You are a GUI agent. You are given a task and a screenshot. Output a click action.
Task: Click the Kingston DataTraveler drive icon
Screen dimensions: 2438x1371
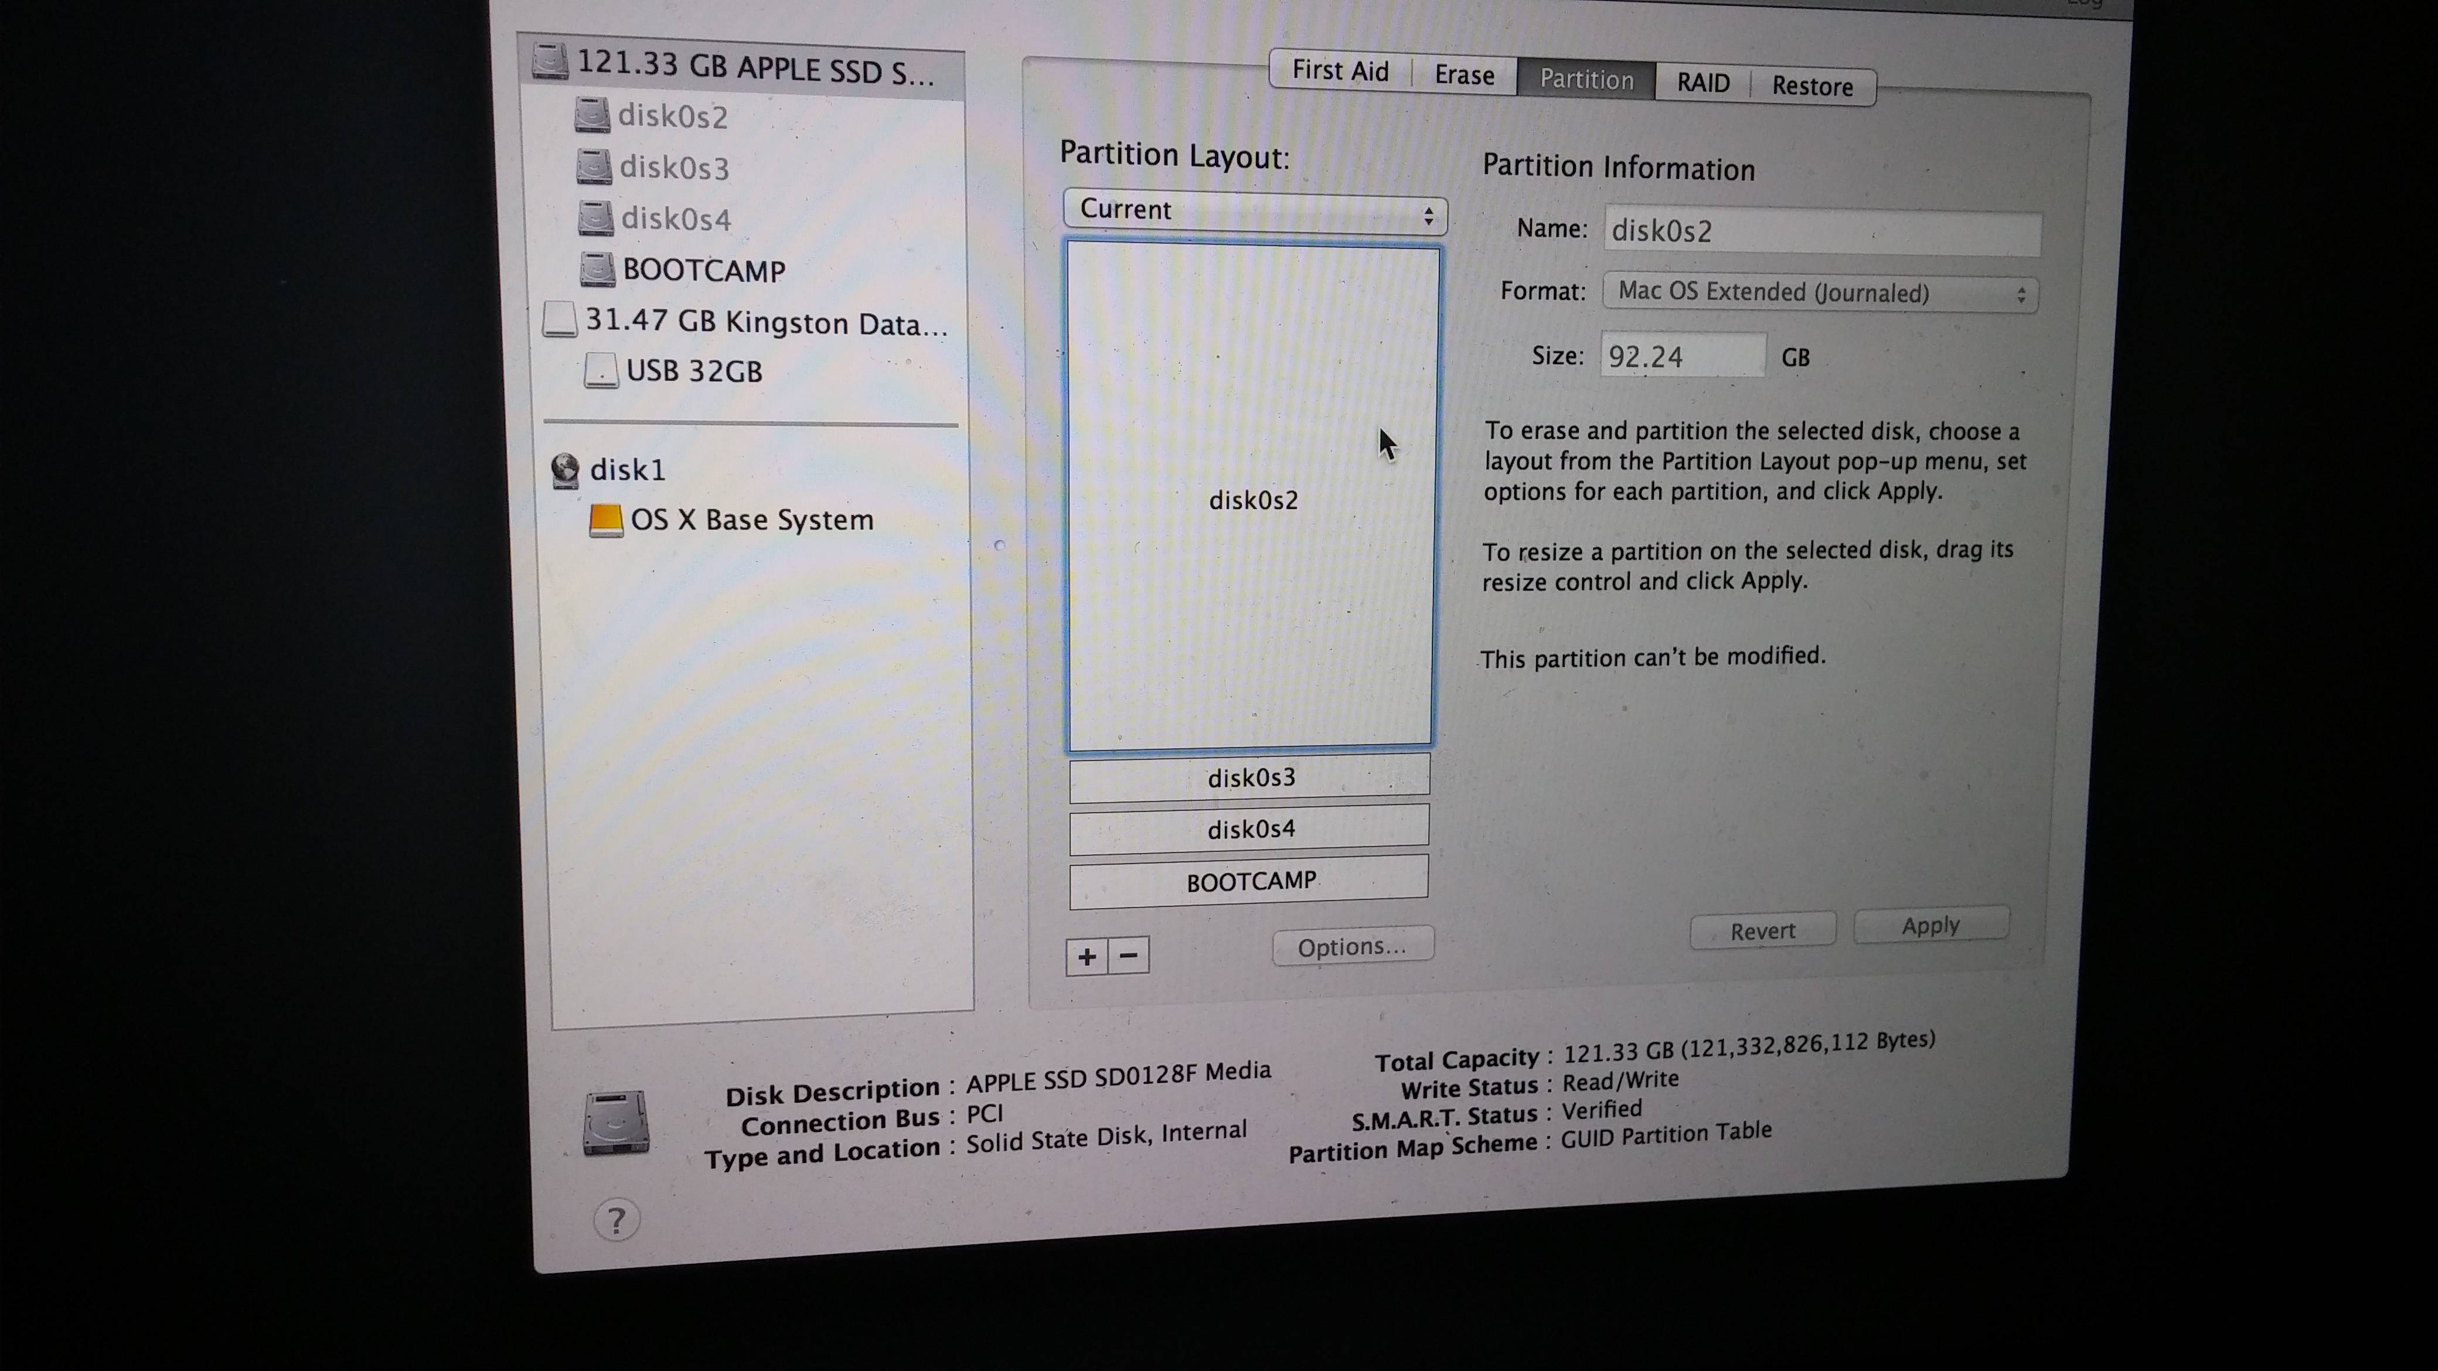[x=559, y=320]
